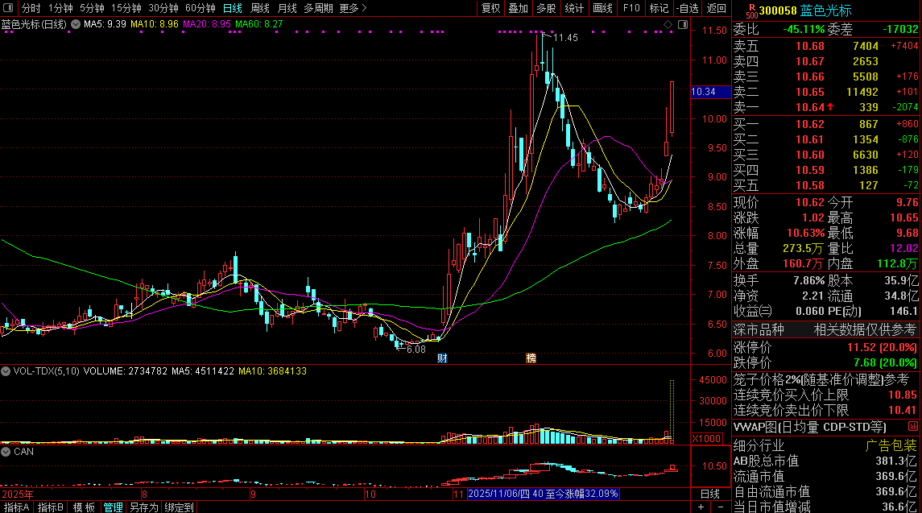Click the R500 margin trading badge
The width and height of the screenshot is (922, 513).
pos(751,10)
